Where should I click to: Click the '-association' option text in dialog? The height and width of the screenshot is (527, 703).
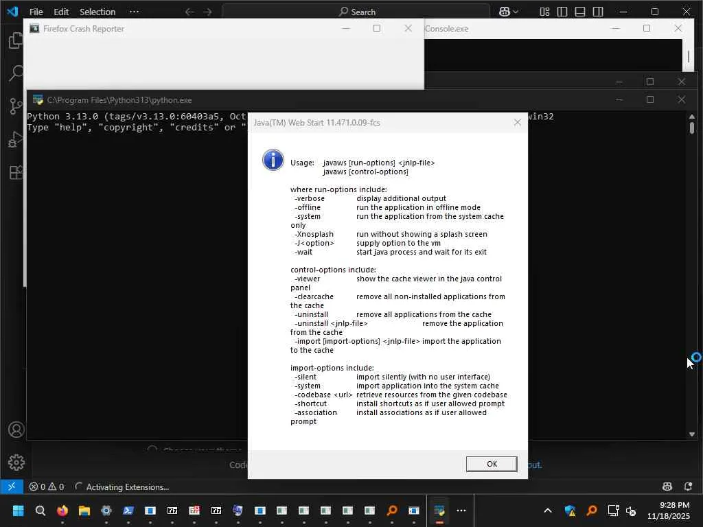[x=316, y=412]
